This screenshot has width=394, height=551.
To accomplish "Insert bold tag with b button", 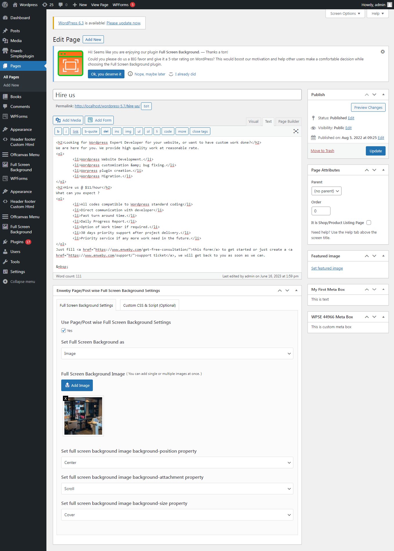I will pyautogui.click(x=58, y=131).
